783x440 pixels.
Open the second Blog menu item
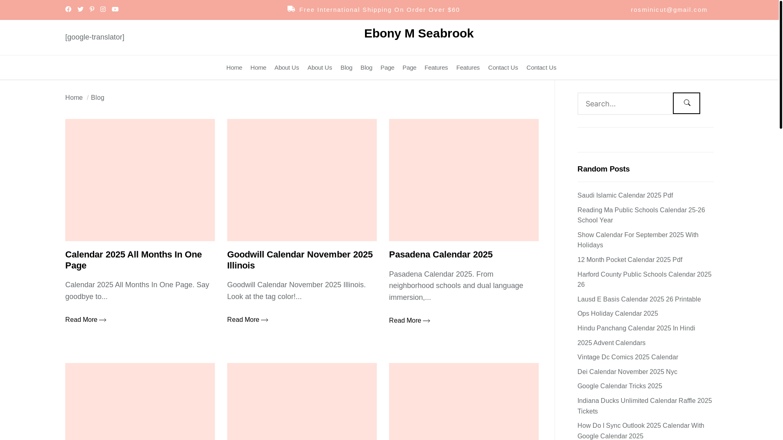pyautogui.click(x=366, y=68)
